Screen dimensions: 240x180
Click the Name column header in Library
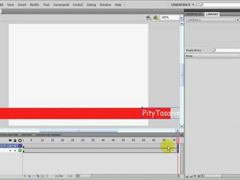click(x=212, y=56)
